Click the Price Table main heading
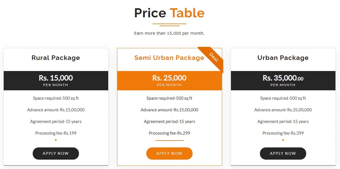340x169 pixels. 169,13
